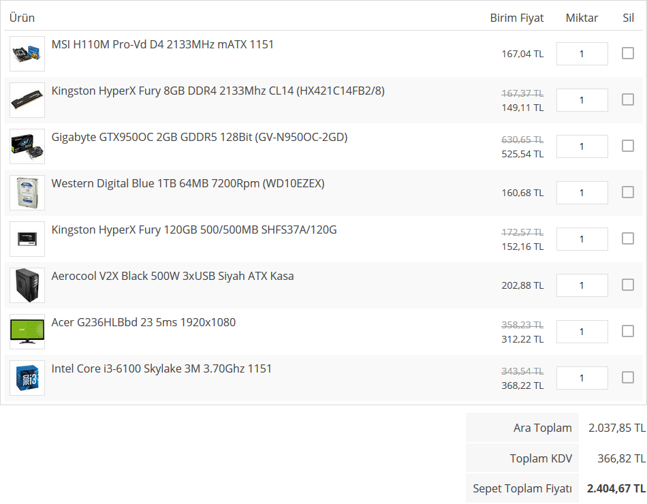
Task: Check the delete box for Kingston 120GB SSD
Action: (x=628, y=238)
